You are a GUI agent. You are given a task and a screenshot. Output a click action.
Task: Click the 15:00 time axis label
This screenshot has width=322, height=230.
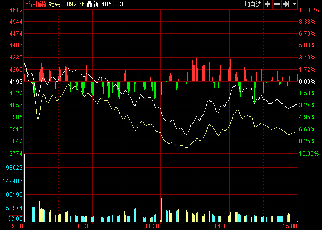290,226
